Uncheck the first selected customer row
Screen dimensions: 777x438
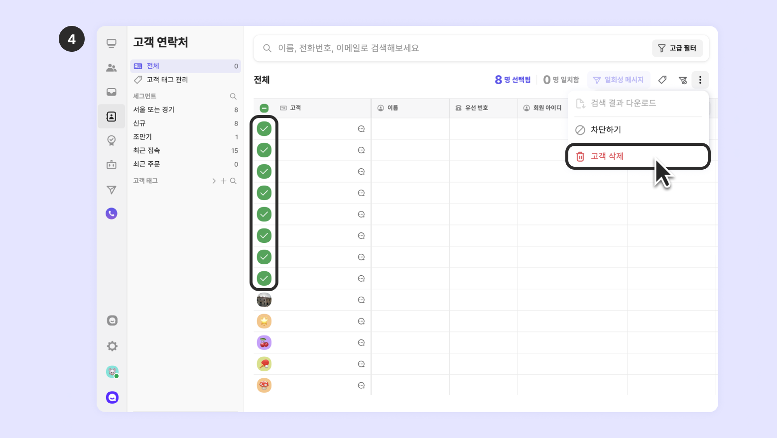pos(264,129)
